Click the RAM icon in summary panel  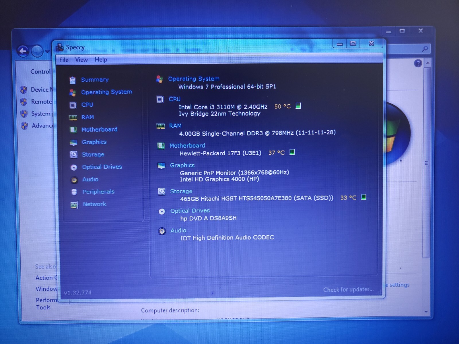(160, 126)
